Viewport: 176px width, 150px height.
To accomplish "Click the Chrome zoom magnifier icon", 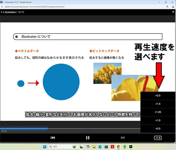I will [167, 7].
